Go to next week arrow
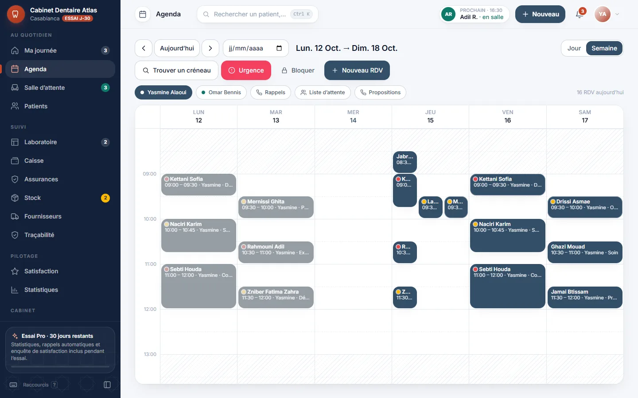This screenshot has width=638, height=398. point(210,48)
